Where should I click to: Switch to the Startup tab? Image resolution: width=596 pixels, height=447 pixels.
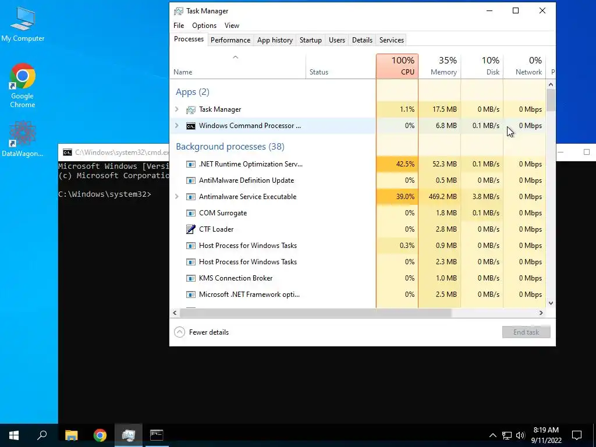click(x=311, y=40)
